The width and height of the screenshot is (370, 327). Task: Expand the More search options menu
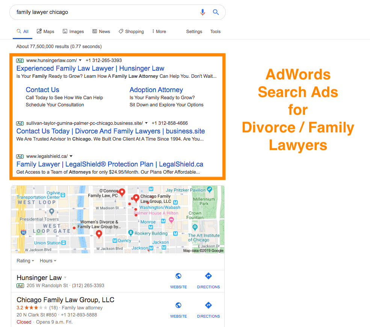pos(159,32)
